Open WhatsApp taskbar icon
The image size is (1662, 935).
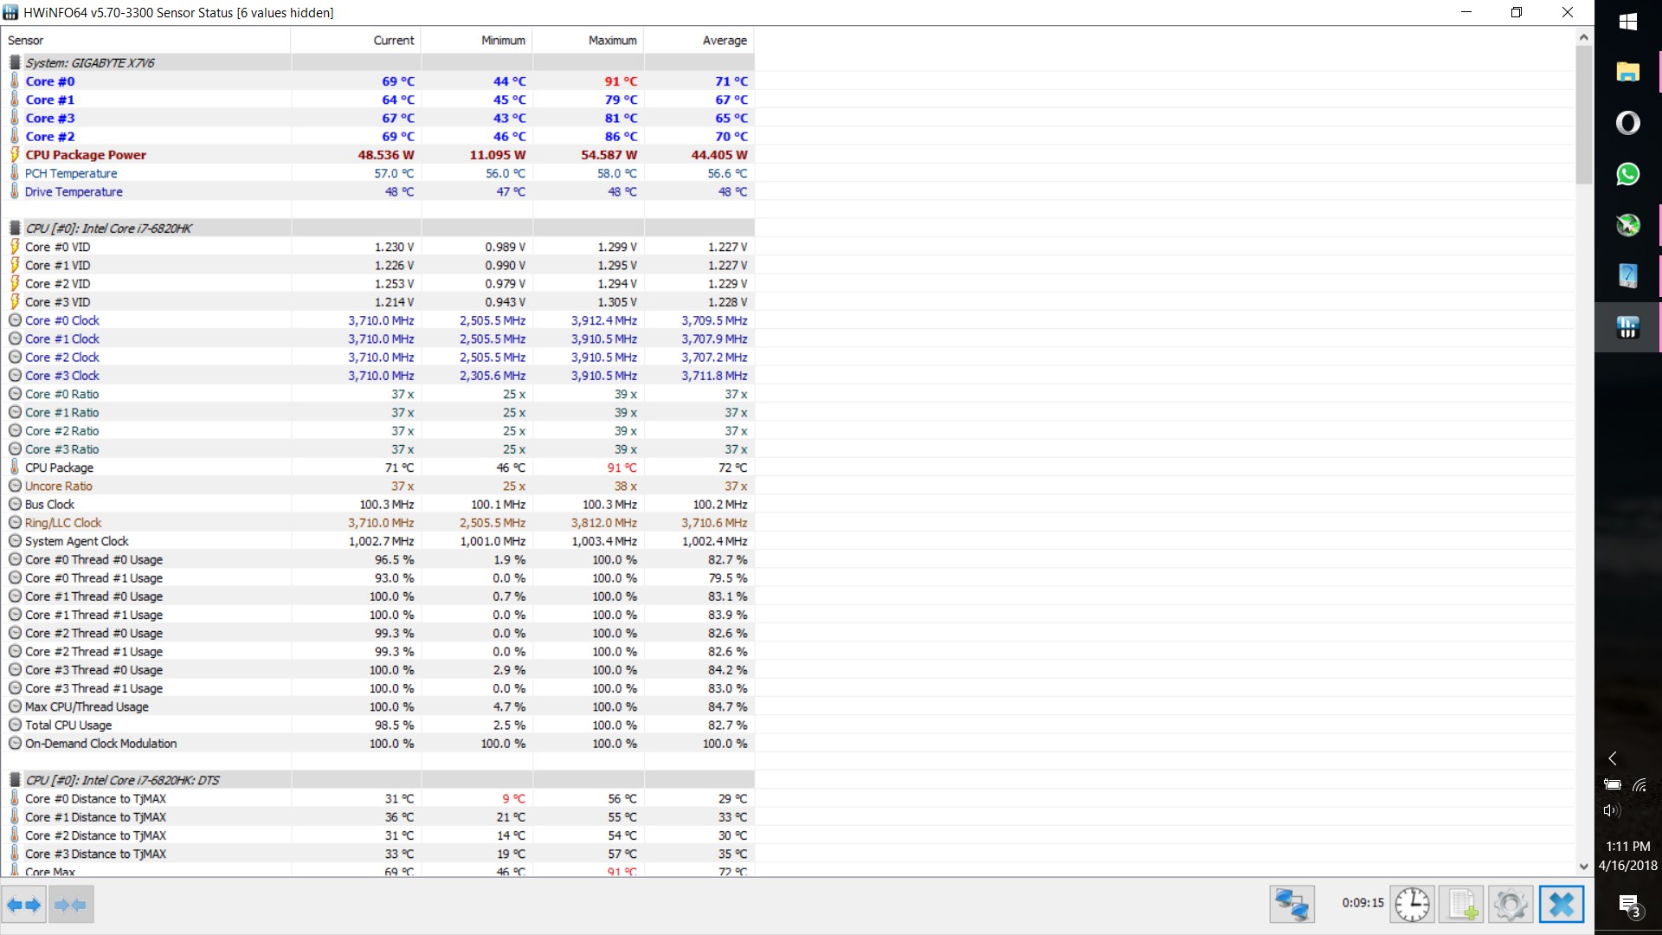click(1627, 174)
